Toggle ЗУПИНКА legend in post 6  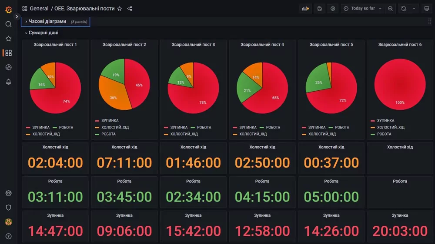(385, 120)
